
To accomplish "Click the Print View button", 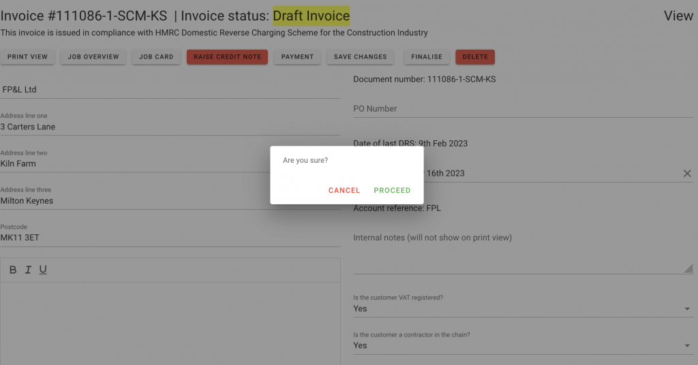I will click(x=28, y=57).
